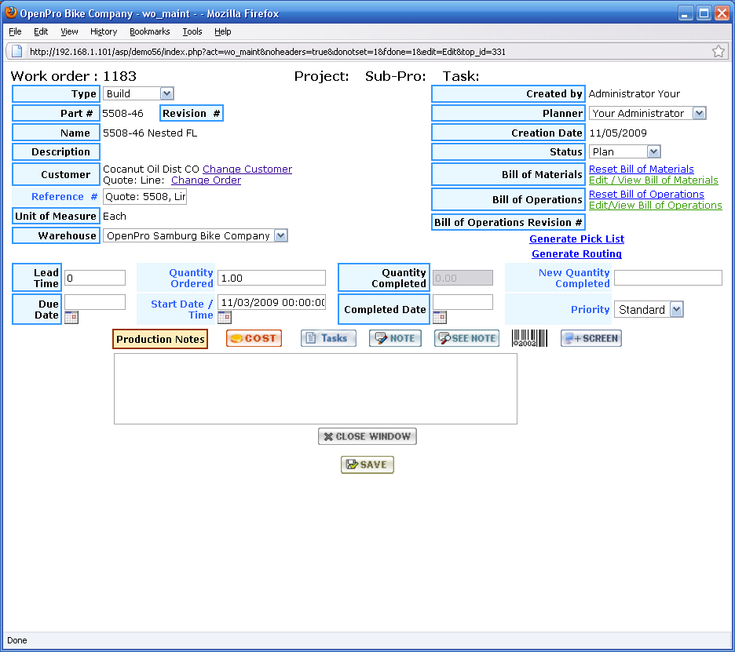Open the Status dropdown
735x652 pixels.
click(625, 152)
